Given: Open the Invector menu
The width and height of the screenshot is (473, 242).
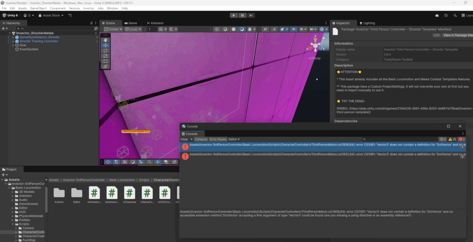Looking at the screenshot, I should click(89, 8).
